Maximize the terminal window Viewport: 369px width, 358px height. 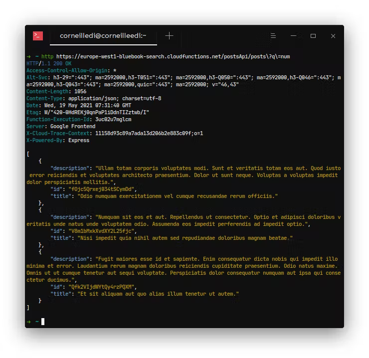tap(313, 36)
